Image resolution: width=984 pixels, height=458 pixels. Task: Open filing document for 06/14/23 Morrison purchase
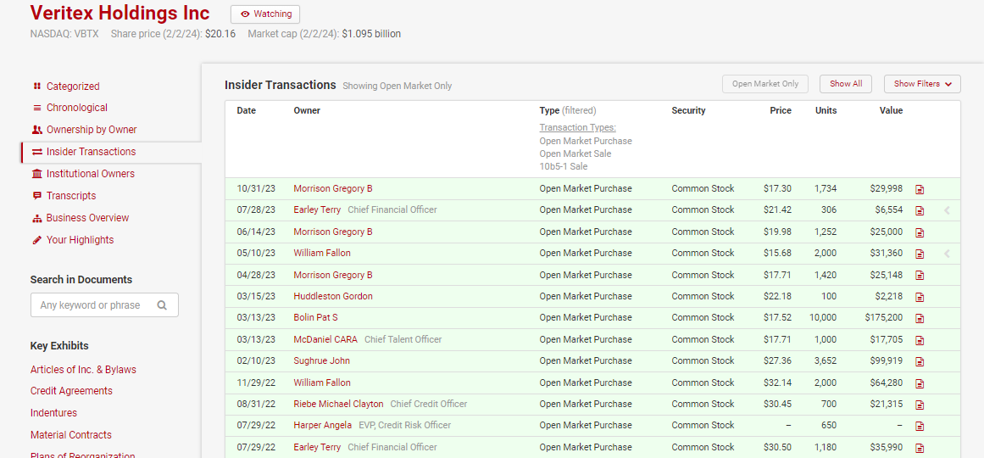pyautogui.click(x=920, y=232)
